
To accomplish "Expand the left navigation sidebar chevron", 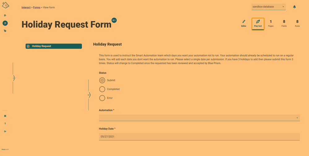I will pyautogui.click(x=14, y=78).
